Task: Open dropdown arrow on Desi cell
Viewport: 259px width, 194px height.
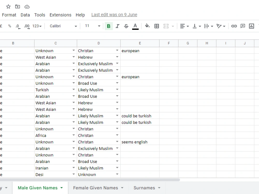Action: click(74, 174)
